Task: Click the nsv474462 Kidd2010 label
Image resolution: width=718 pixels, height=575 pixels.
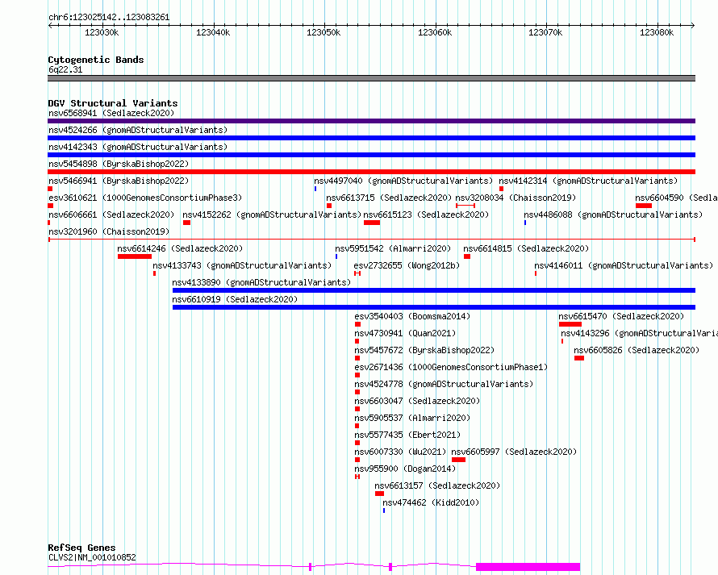Action: click(x=431, y=502)
